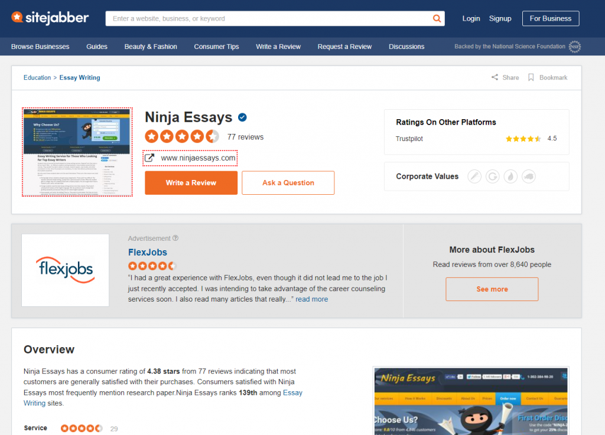Click the Share icon
Screen dimensions: 605x435
tap(495, 77)
